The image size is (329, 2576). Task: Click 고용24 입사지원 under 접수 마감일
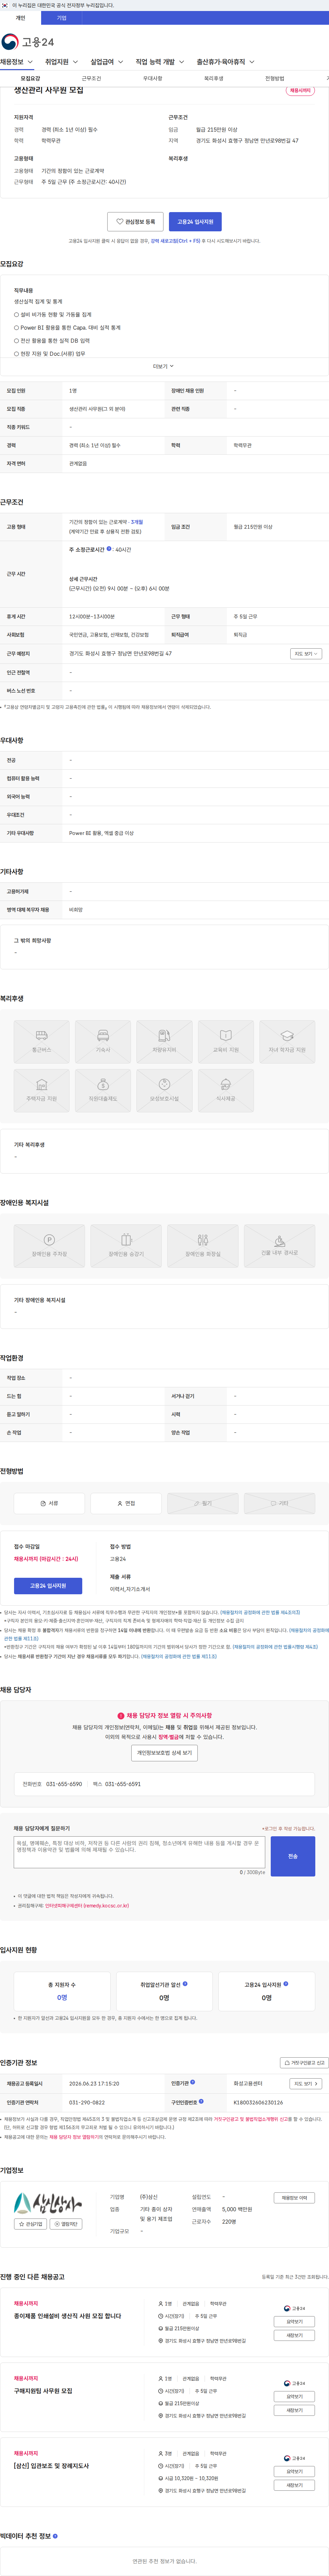[x=48, y=1586]
